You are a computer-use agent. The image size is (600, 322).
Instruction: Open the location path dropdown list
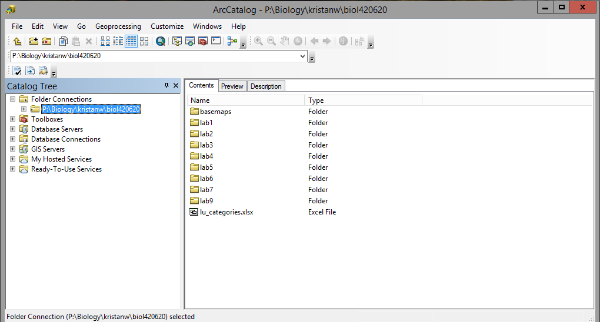(x=302, y=56)
